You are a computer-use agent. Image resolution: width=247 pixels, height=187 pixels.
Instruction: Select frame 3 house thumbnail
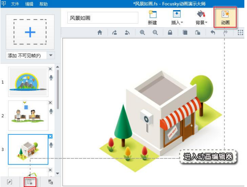[x=28, y=149]
